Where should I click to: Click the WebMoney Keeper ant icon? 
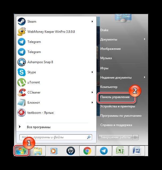pos(22,31)
